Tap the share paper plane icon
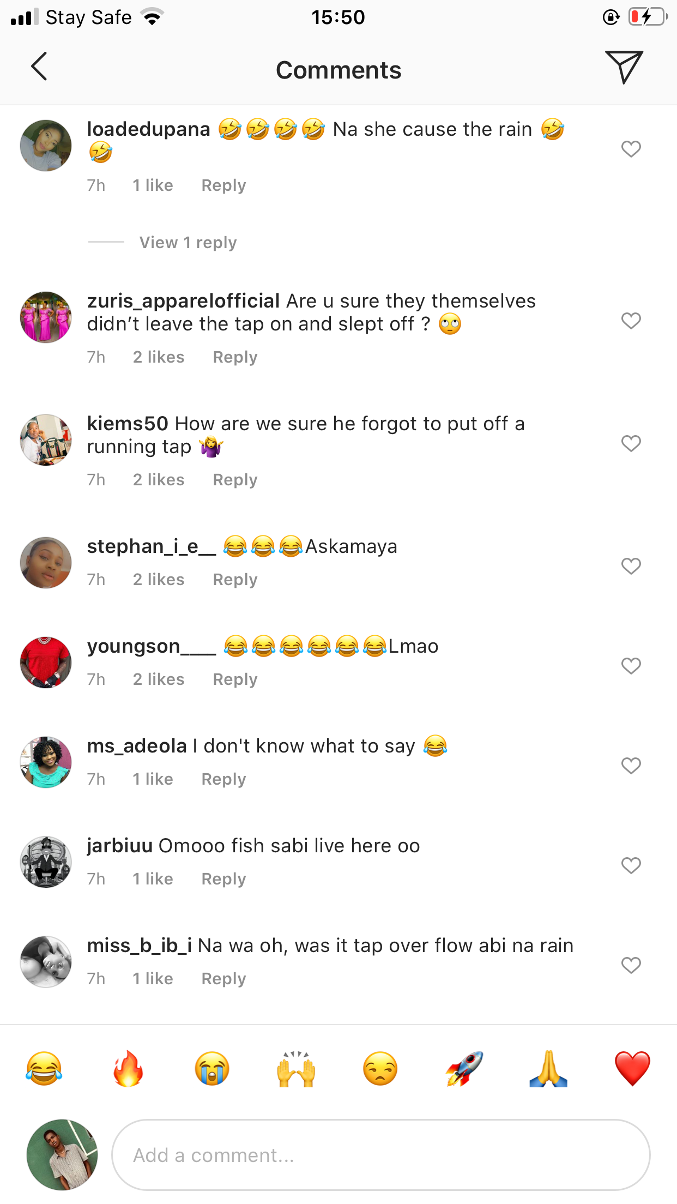This screenshot has width=677, height=1204. coord(624,67)
